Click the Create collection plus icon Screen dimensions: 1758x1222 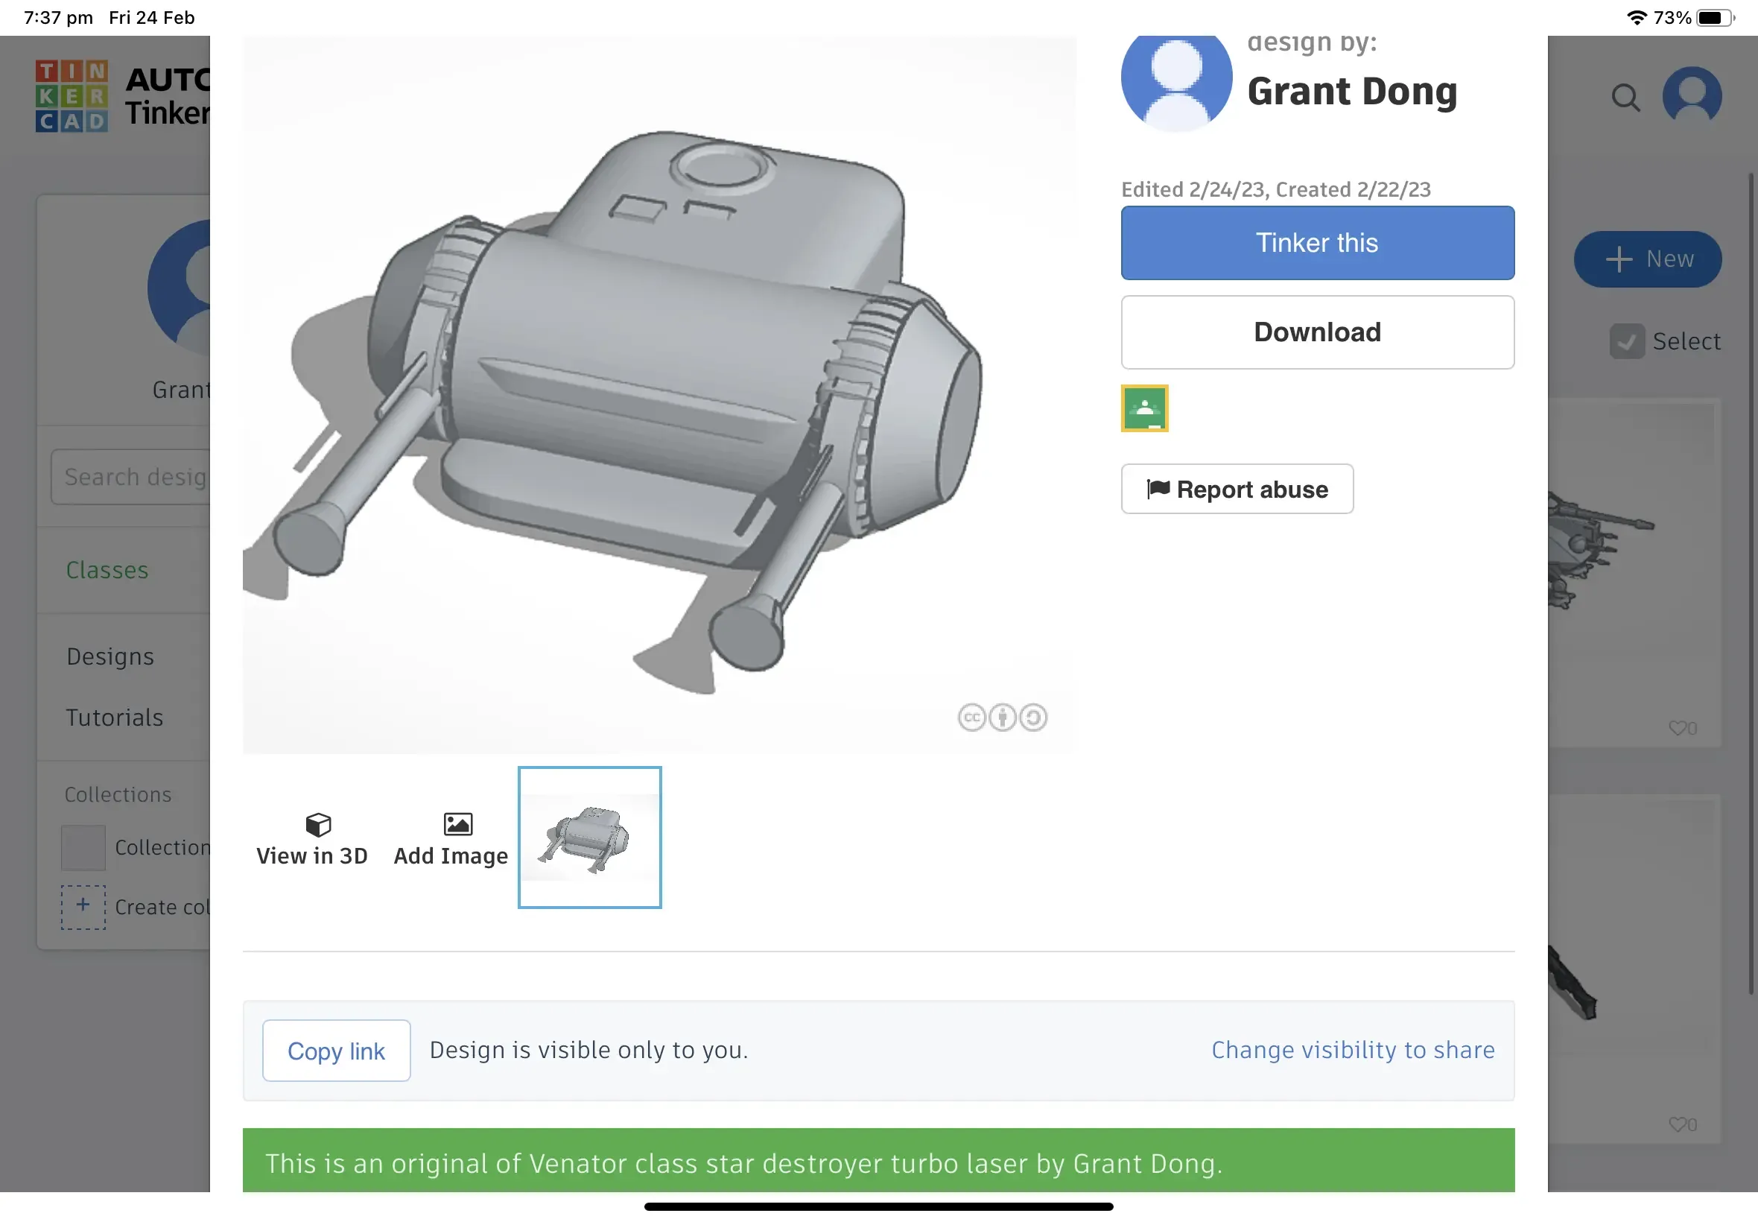point(83,907)
